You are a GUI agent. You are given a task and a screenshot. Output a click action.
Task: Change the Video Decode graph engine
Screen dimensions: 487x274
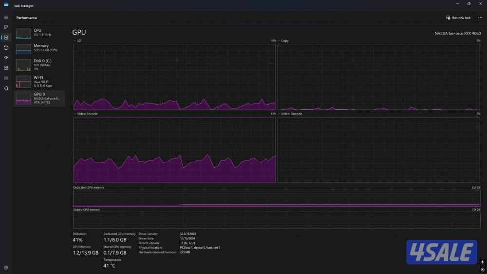290,114
